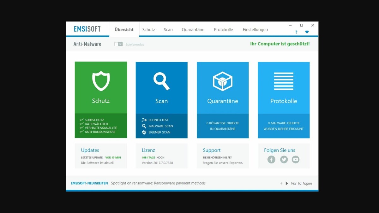Click the Emsisoft logo
This screenshot has height=213, width=379.
tap(87, 29)
